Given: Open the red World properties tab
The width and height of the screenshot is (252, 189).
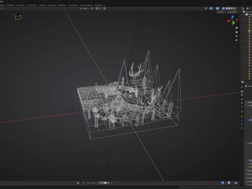Looking at the screenshot, I should pyautogui.click(x=242, y=107).
